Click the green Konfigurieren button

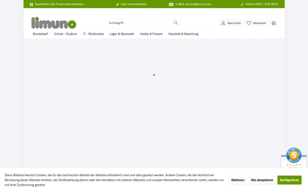pyautogui.click(x=290, y=180)
